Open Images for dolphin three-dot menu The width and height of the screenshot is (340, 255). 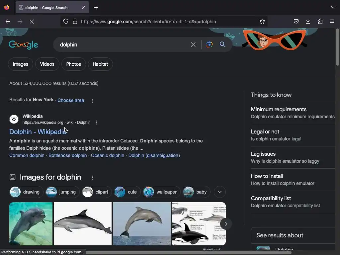(93, 178)
